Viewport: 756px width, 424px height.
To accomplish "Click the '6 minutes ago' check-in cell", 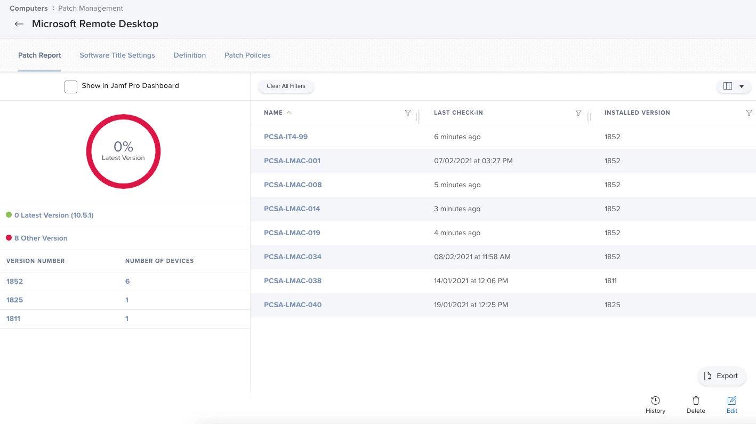I will 457,137.
